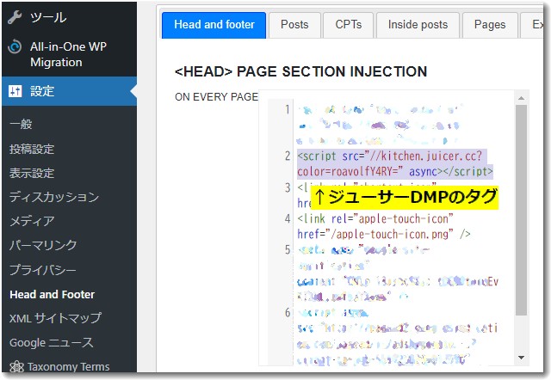Go to 表示設定 settings
Image resolution: width=551 pixels, height=380 pixels.
(32, 173)
